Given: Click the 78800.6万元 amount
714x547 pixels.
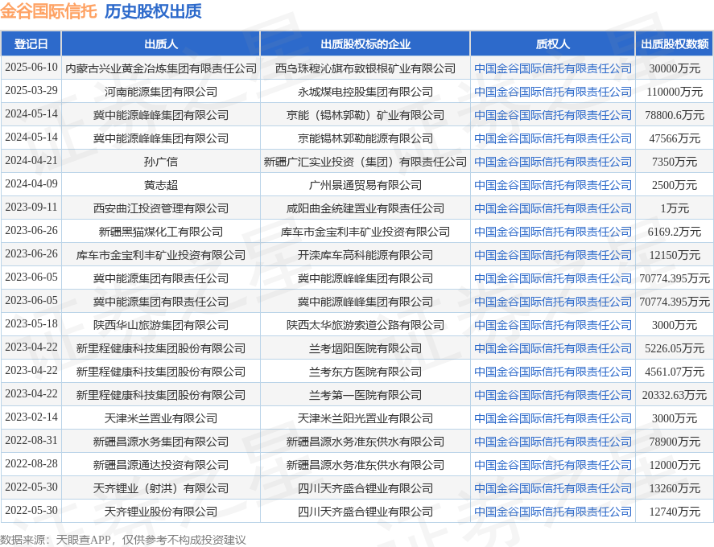Looking at the screenshot, I should tap(675, 115).
